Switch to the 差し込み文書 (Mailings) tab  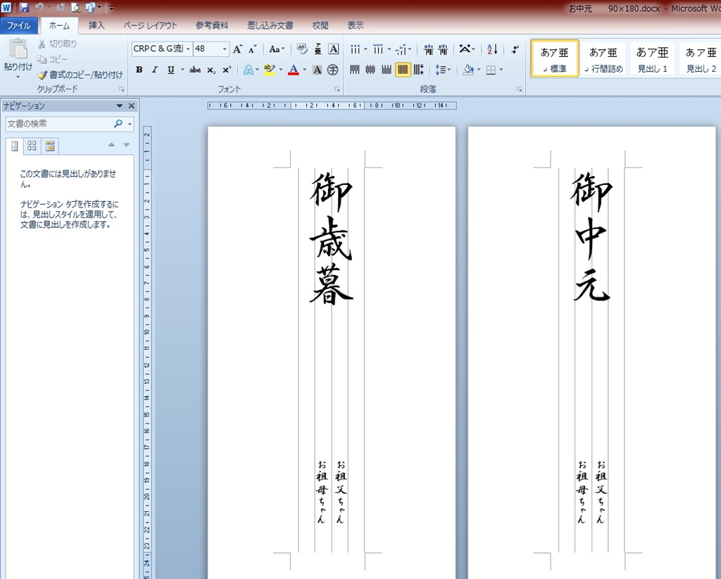270,25
